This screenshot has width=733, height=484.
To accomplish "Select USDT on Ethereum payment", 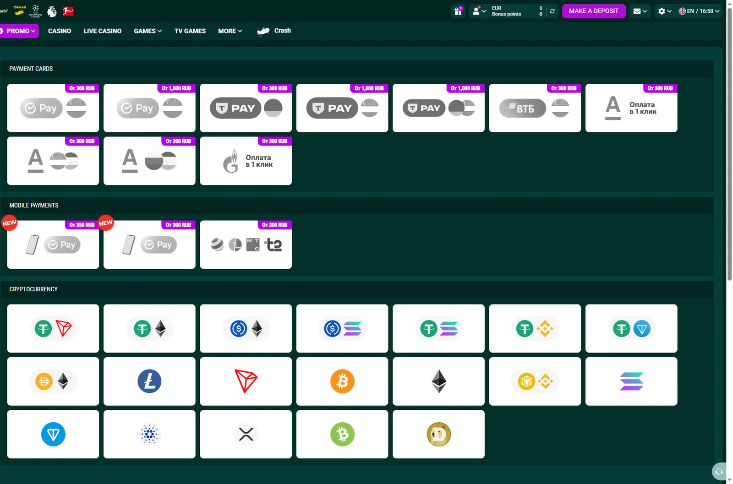I will (x=149, y=328).
